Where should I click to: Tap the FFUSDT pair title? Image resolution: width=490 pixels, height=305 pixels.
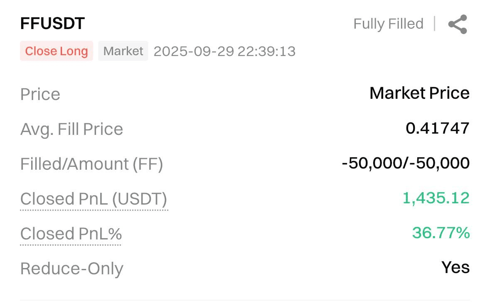coord(52,23)
